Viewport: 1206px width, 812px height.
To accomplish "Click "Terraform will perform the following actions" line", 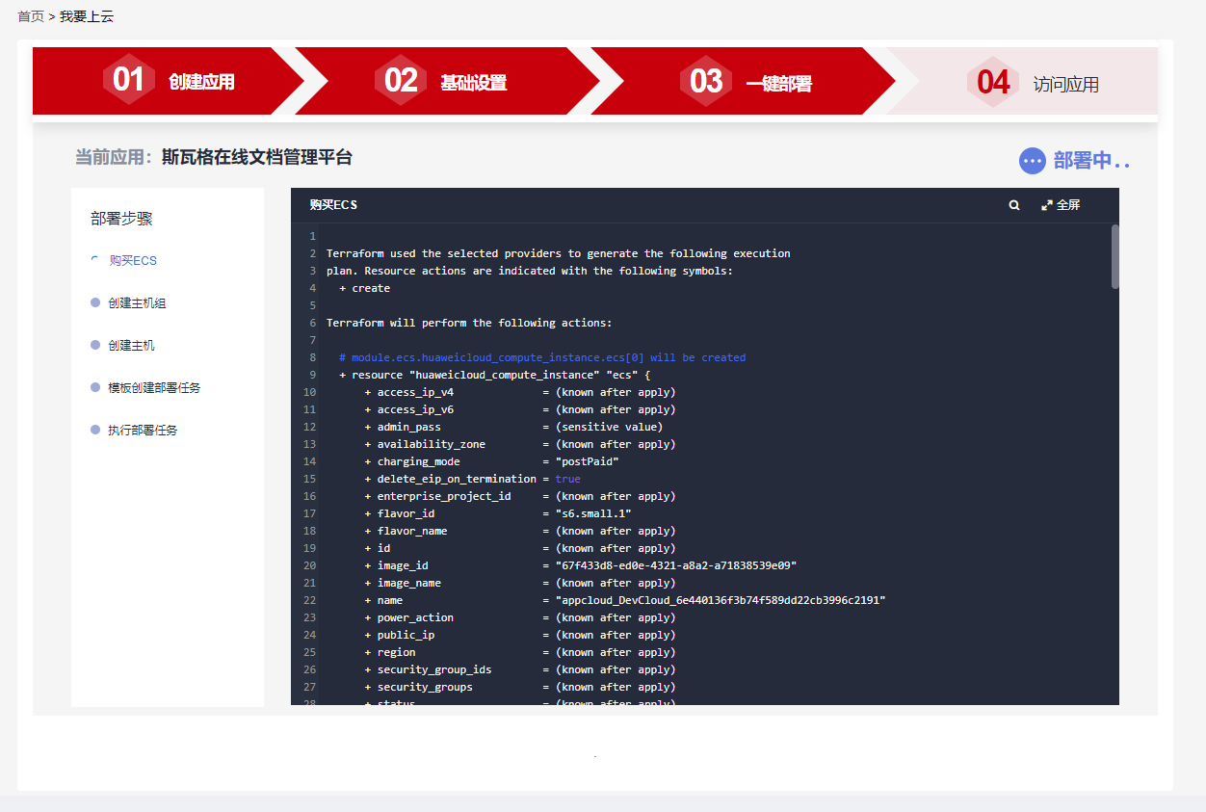I will [x=469, y=323].
